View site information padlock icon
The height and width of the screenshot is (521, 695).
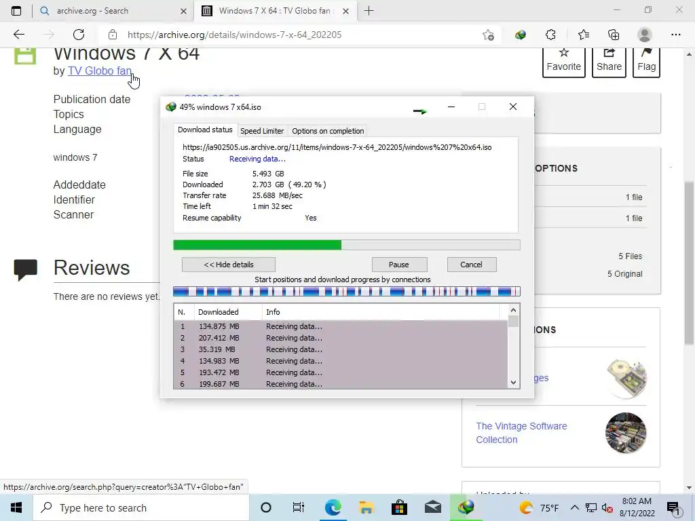coord(113,35)
